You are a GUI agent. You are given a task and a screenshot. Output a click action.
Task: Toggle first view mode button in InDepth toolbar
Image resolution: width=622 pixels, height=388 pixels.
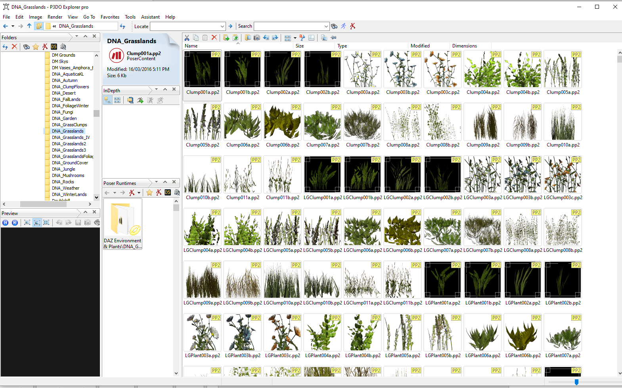[x=108, y=100]
